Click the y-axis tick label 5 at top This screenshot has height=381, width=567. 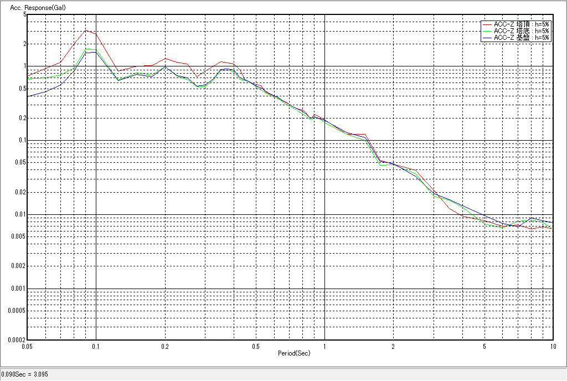tap(25, 14)
